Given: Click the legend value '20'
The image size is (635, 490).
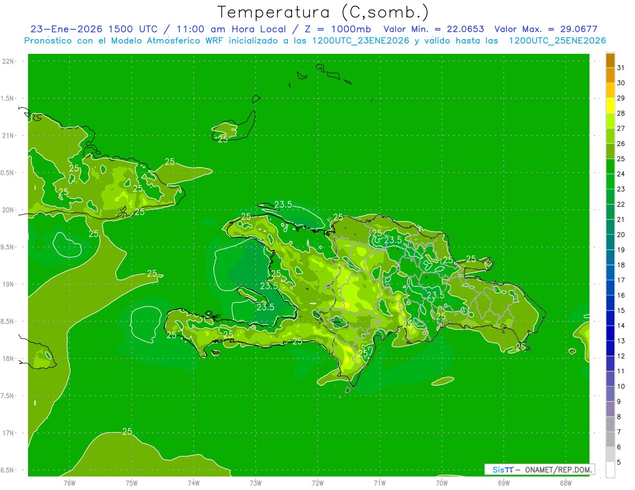Looking at the screenshot, I should (621, 235).
